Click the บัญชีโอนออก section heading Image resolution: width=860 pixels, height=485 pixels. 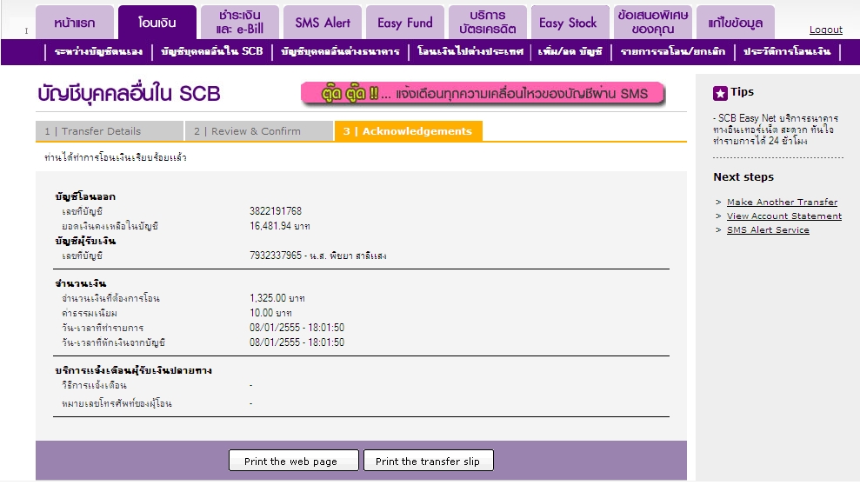click(85, 196)
